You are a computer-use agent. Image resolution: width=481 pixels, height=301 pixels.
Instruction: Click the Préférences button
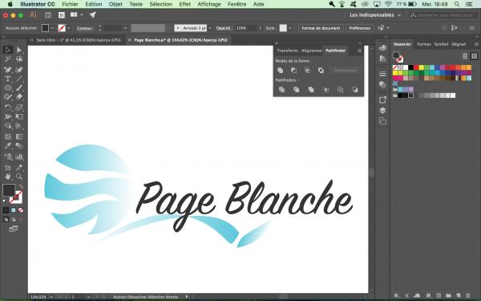pos(359,28)
